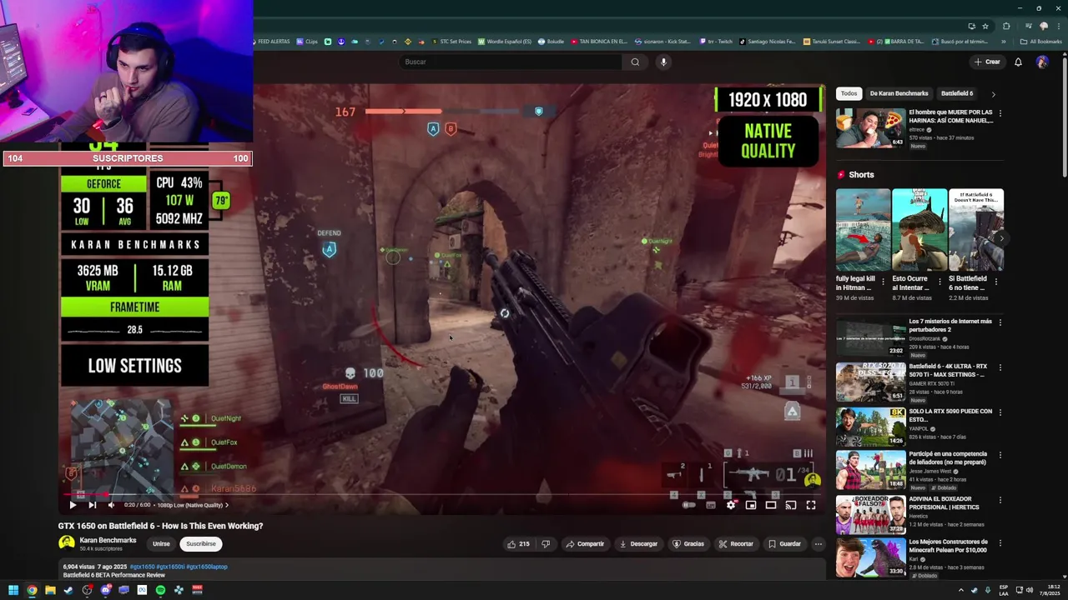
Task: Click the Recortar clip button
Action: coord(736,544)
